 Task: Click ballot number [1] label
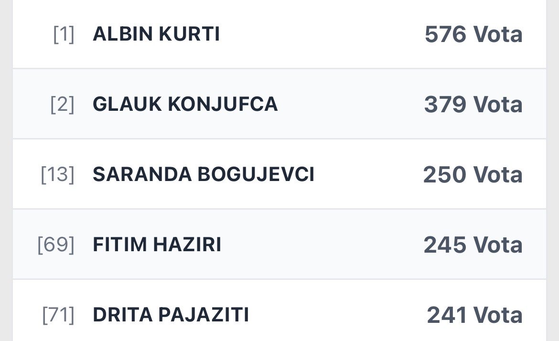(64, 35)
